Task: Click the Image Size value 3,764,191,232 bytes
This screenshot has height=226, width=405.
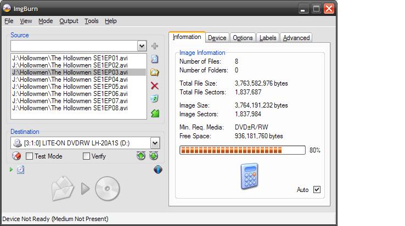Action: click(x=261, y=105)
